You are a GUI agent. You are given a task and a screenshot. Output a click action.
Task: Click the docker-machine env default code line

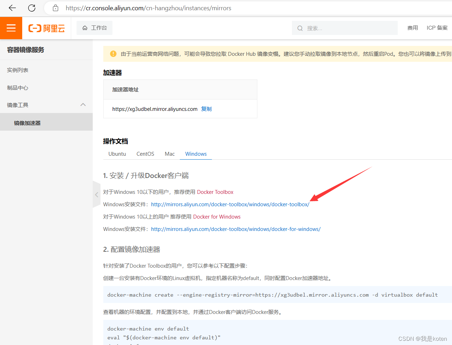pos(148,328)
